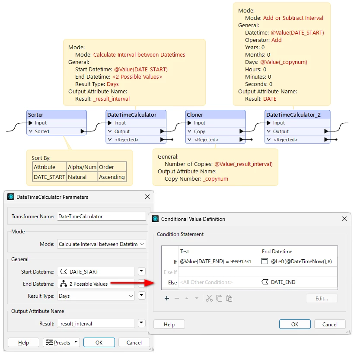Click the DATE_END attribute icon in Else row
Screen dimensions: 354x354
pyautogui.click(x=265, y=282)
